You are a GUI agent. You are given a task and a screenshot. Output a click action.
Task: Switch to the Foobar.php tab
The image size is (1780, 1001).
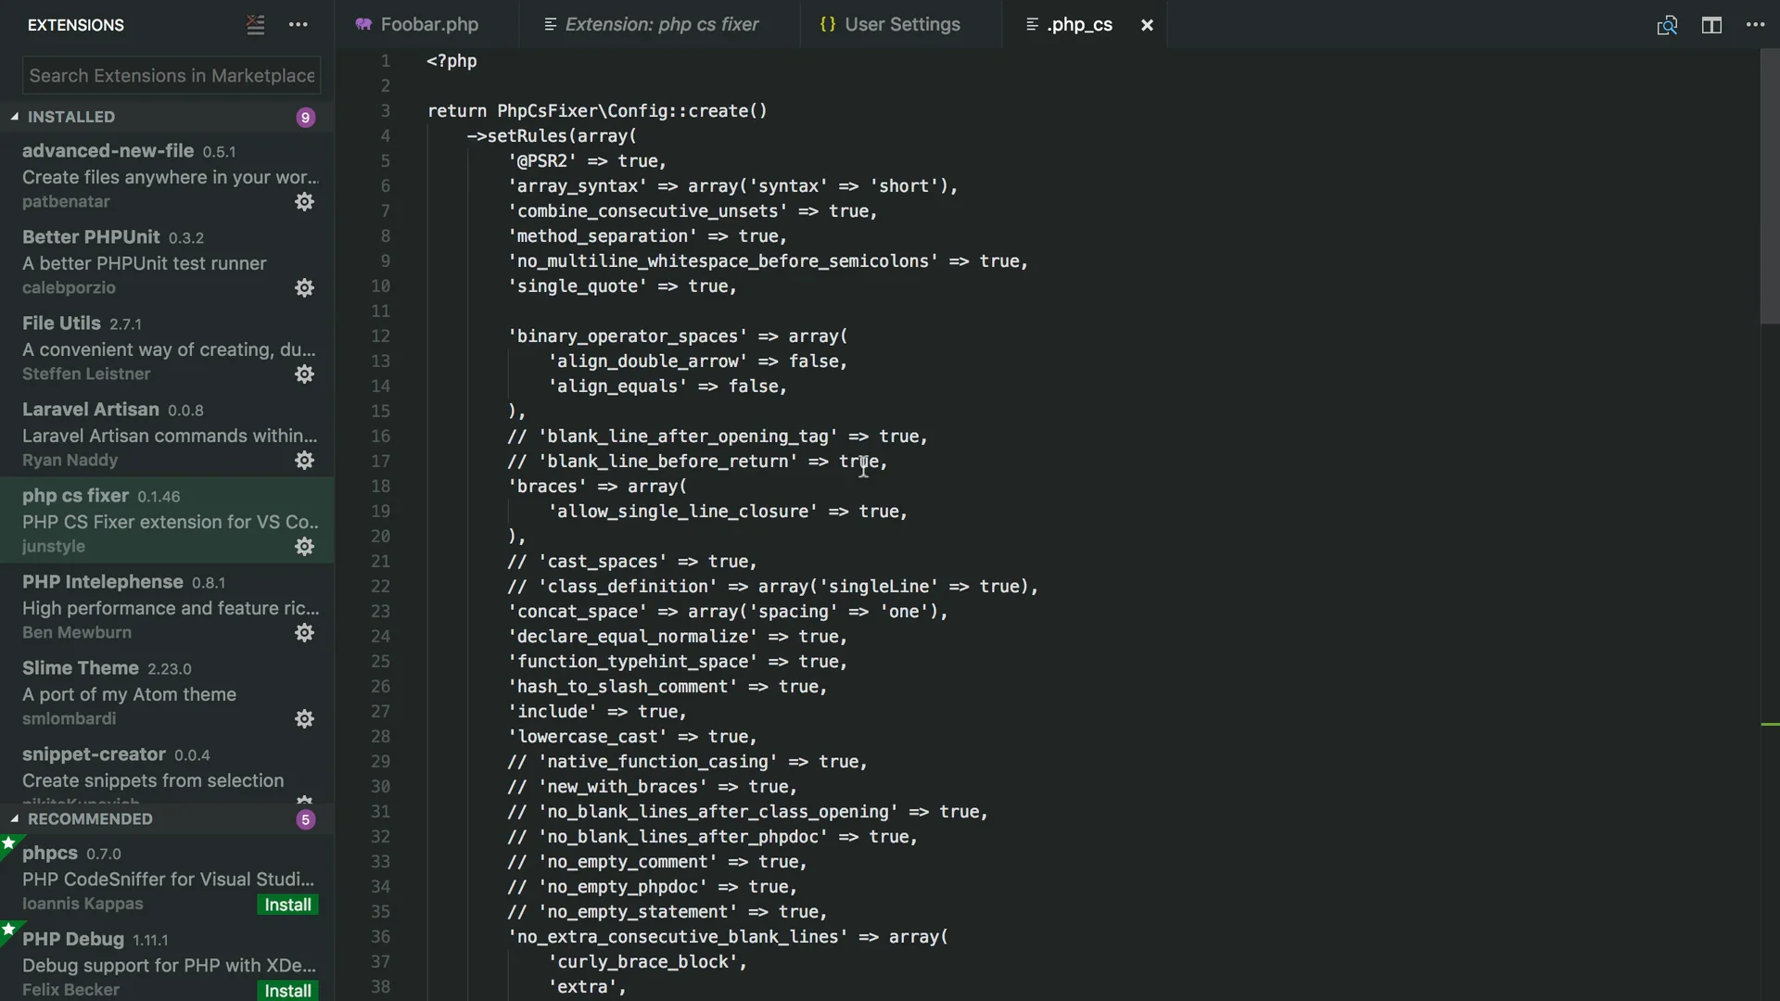coord(428,25)
